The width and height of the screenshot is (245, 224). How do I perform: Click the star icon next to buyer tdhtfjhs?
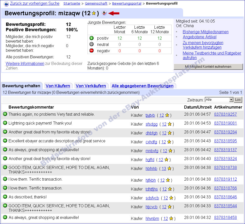coord(170,189)
